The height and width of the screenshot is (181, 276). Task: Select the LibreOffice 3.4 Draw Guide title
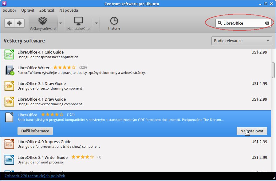tap(42, 83)
